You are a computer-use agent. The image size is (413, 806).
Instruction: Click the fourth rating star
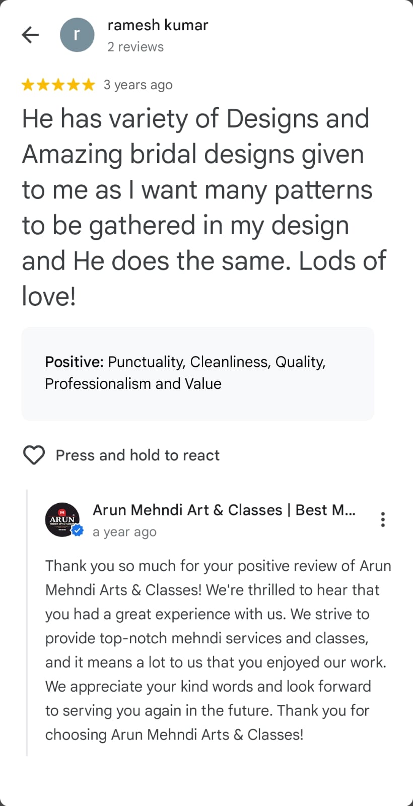(74, 85)
